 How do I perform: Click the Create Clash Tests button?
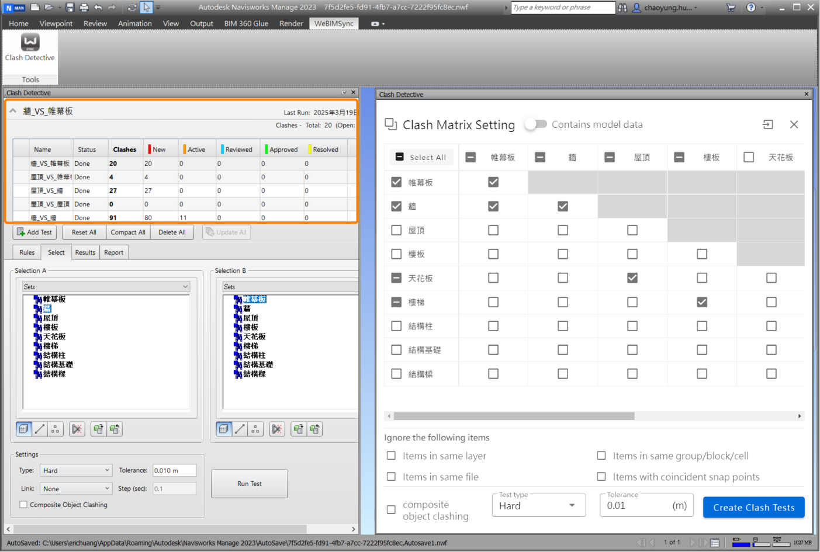pyautogui.click(x=753, y=508)
